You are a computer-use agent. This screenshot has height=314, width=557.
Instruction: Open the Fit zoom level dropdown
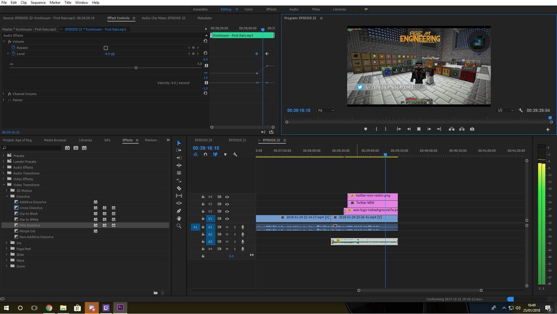326,110
